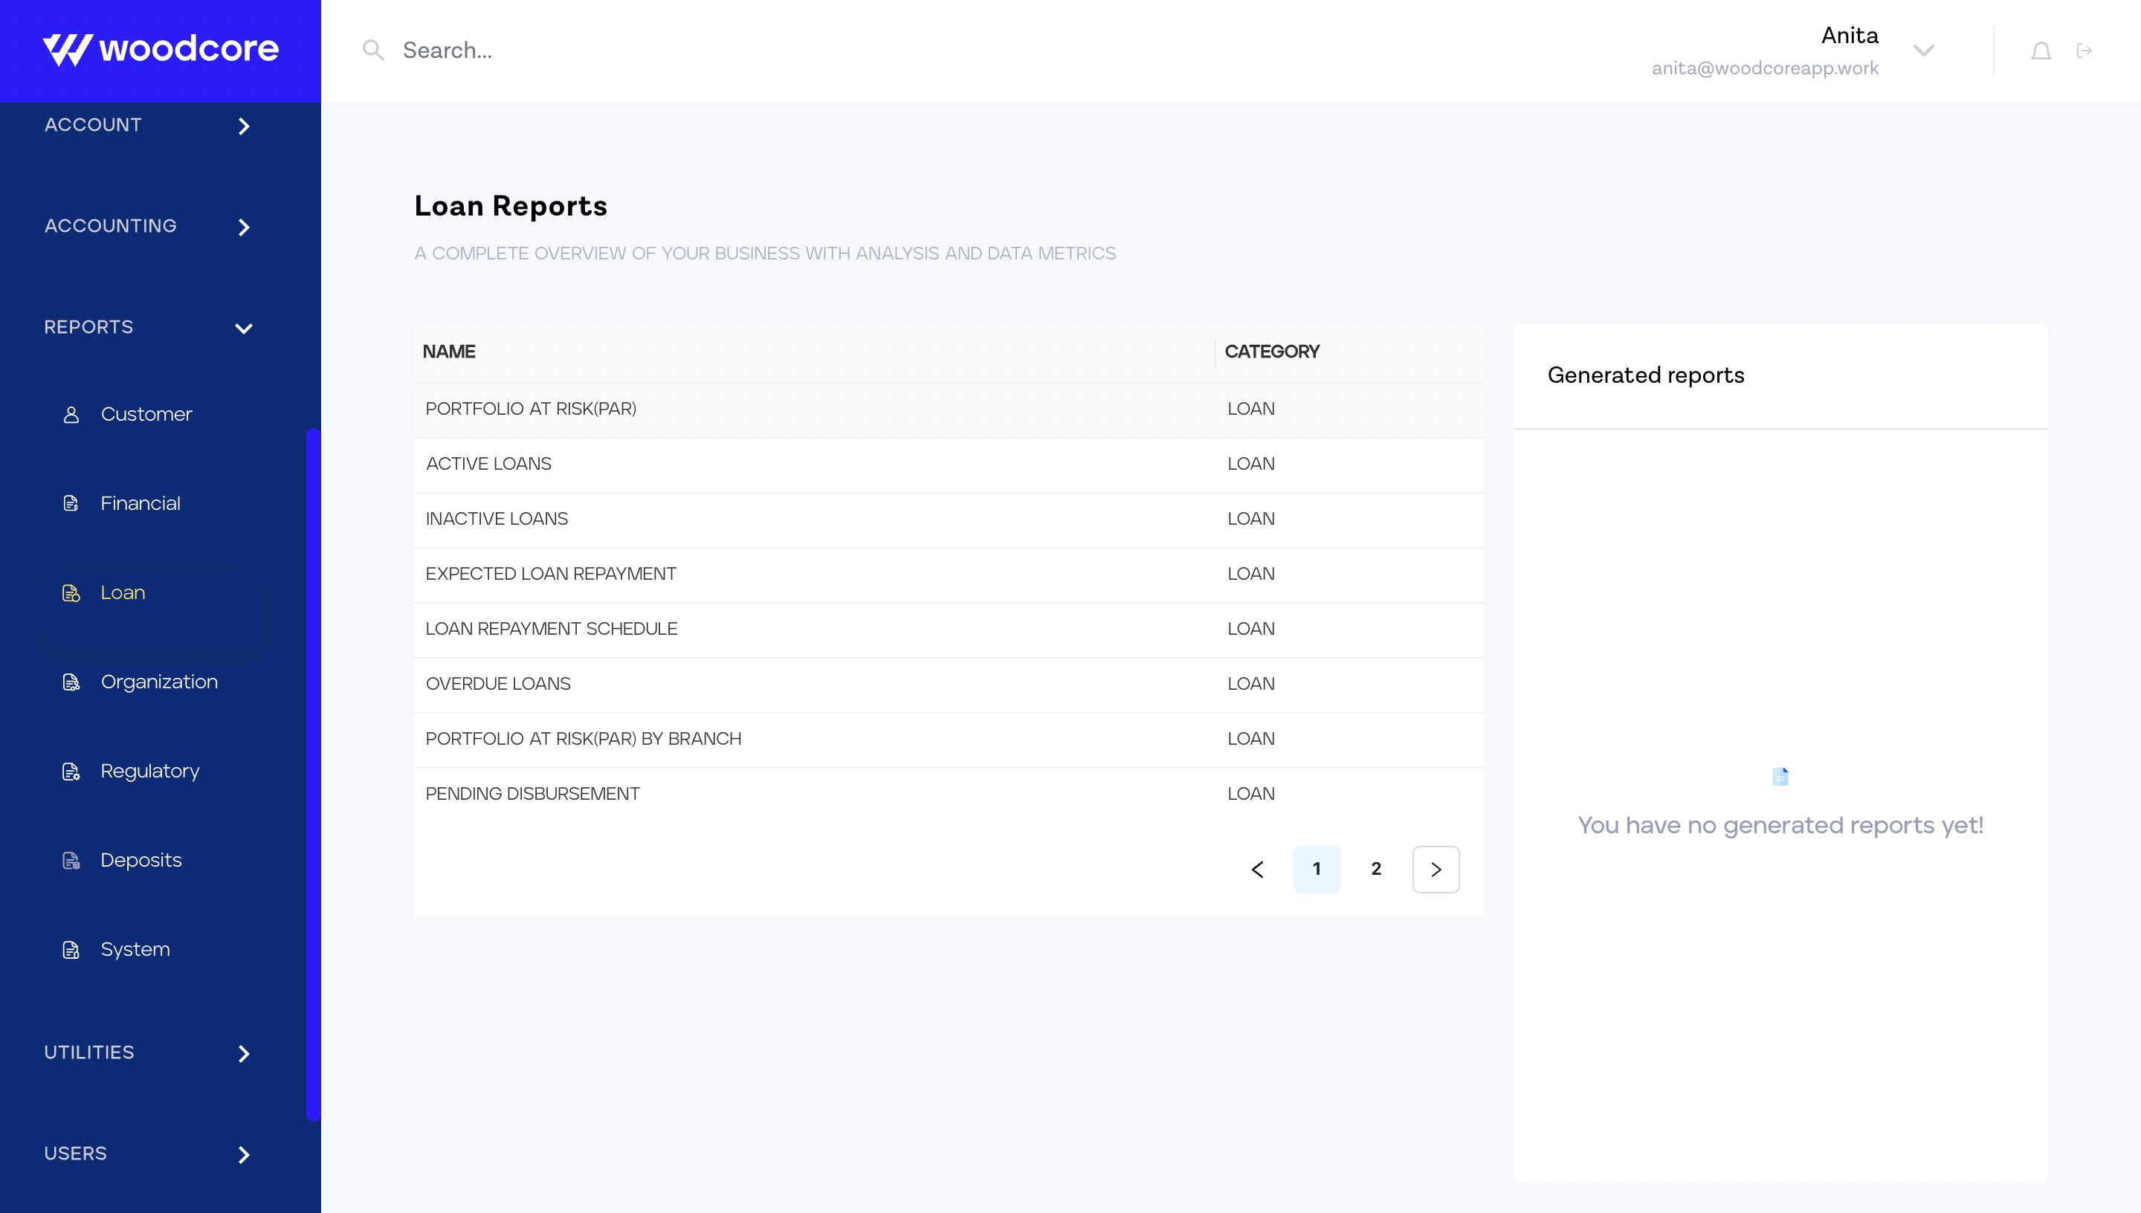Click the next page arrow button
The width and height of the screenshot is (2141, 1213).
1436,869
